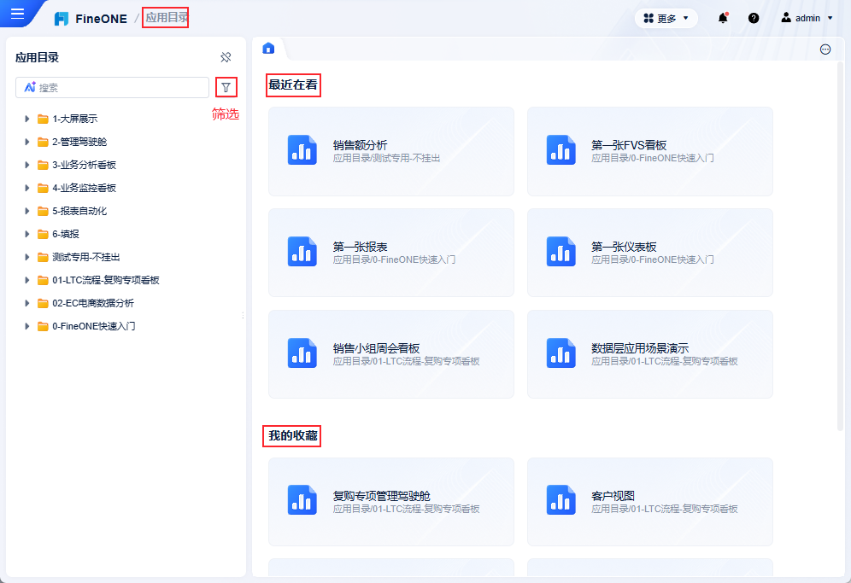Expand the 01-LTC流程-复购专项看板 folder arrow

point(26,280)
